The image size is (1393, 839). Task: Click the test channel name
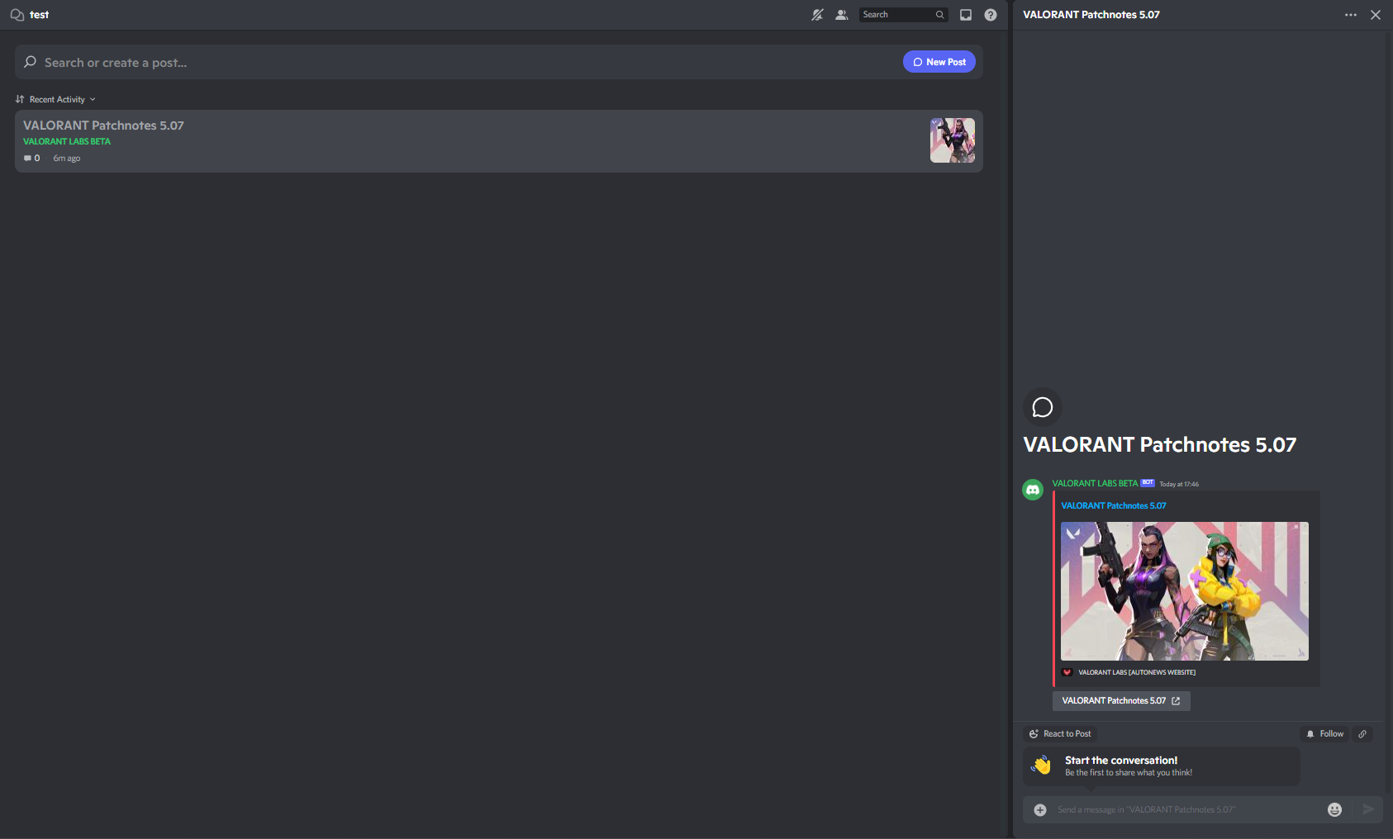coord(39,15)
